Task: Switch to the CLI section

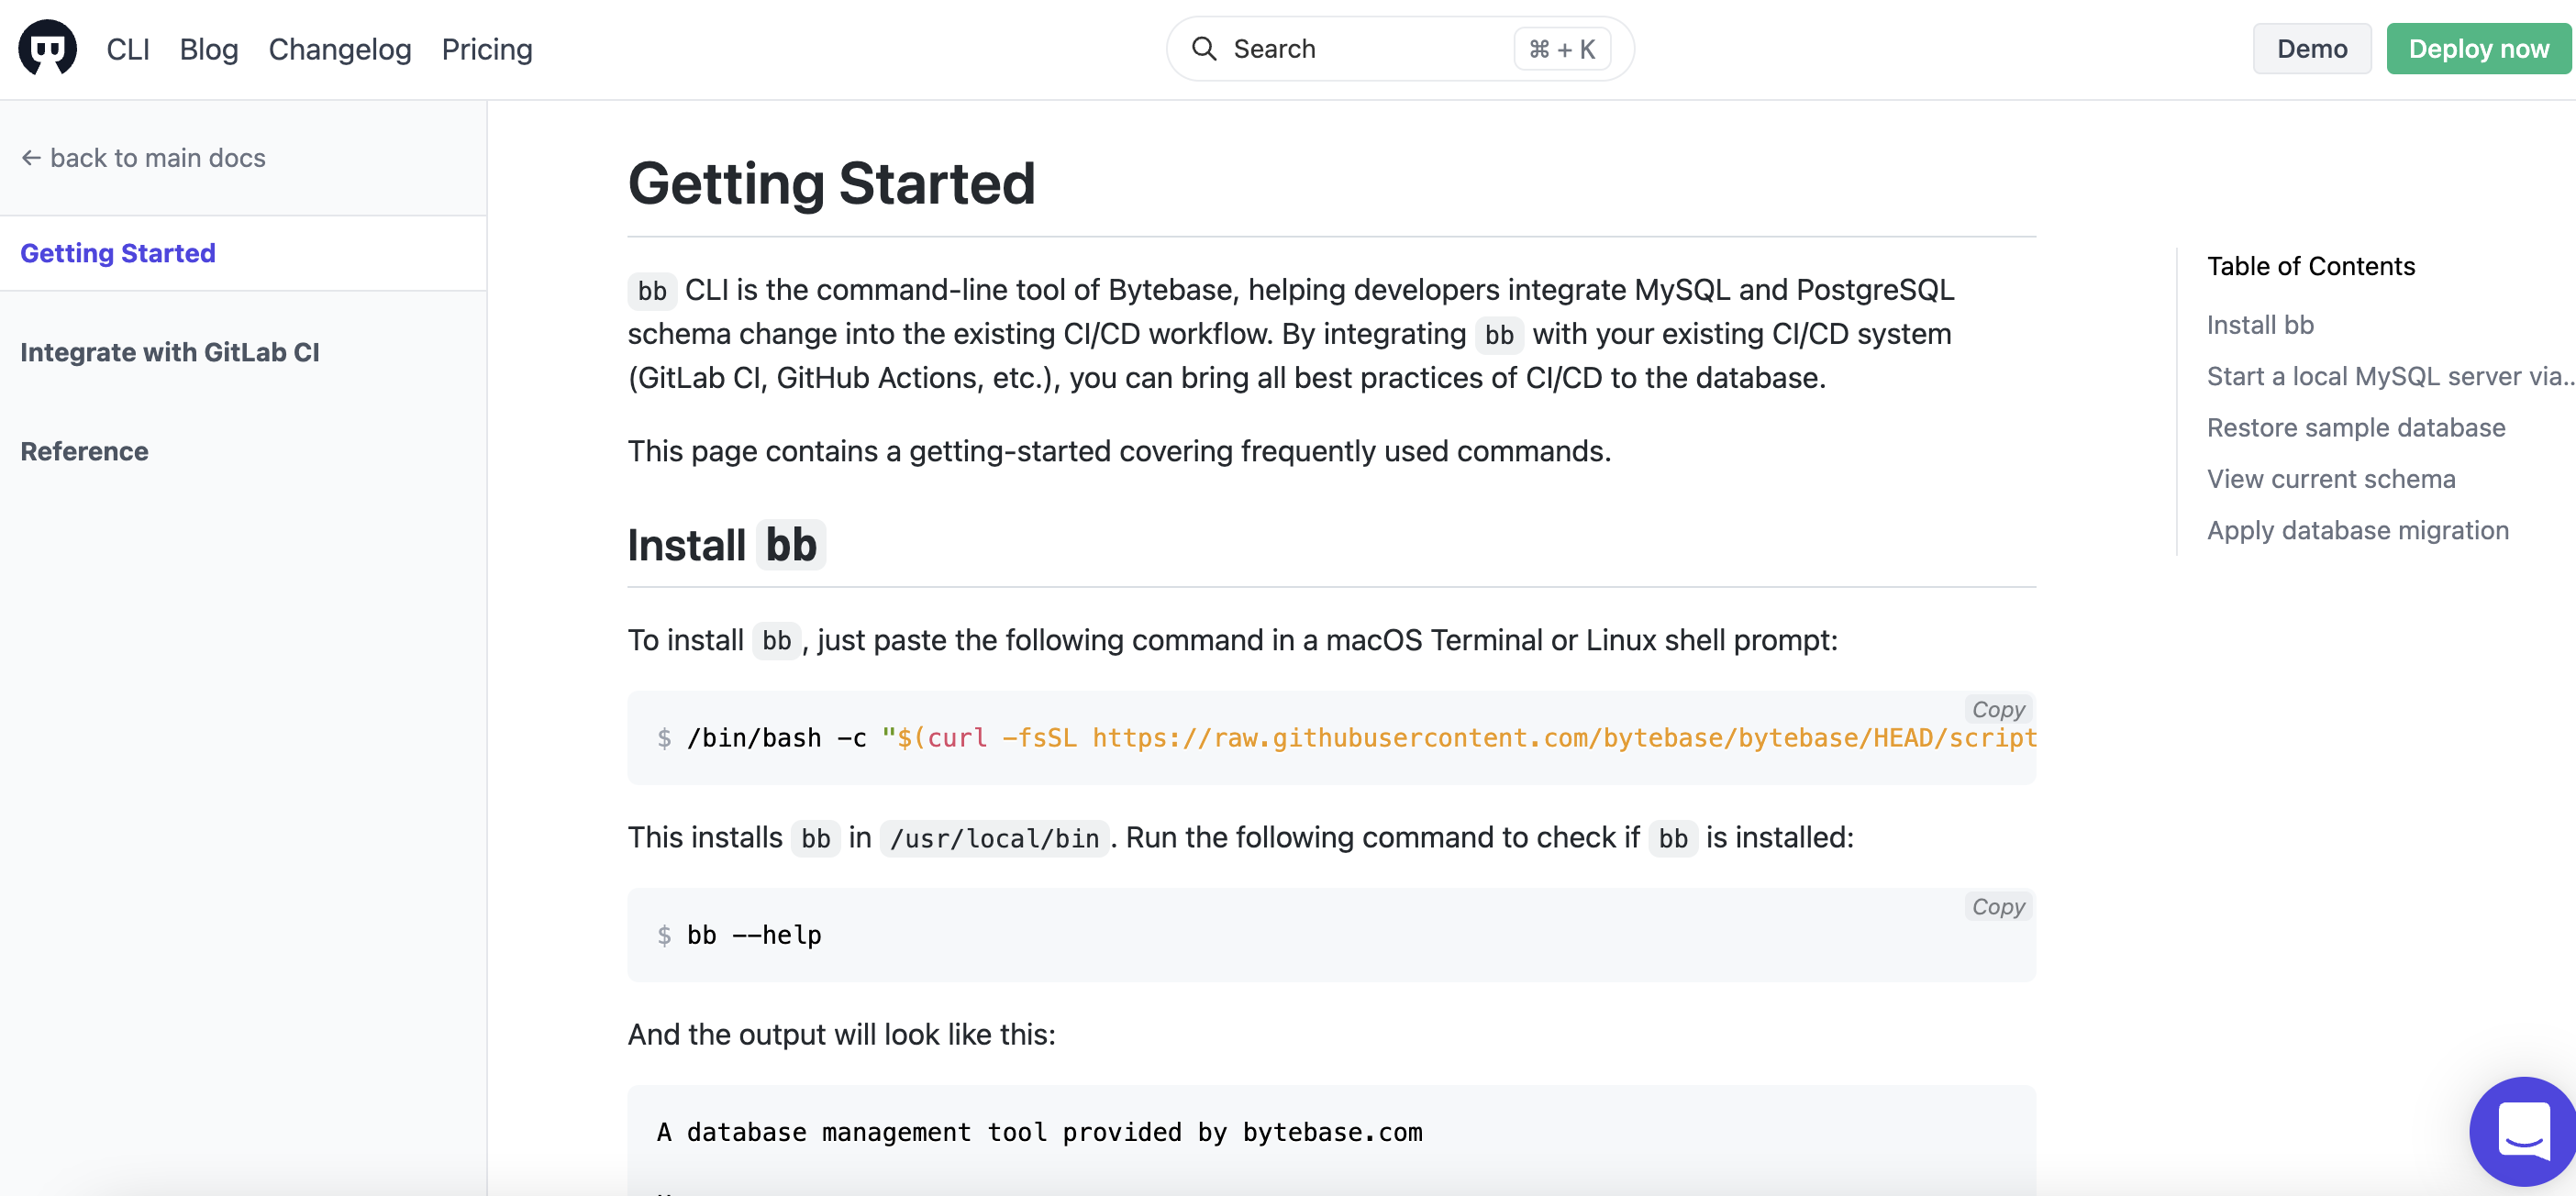Action: click(127, 48)
